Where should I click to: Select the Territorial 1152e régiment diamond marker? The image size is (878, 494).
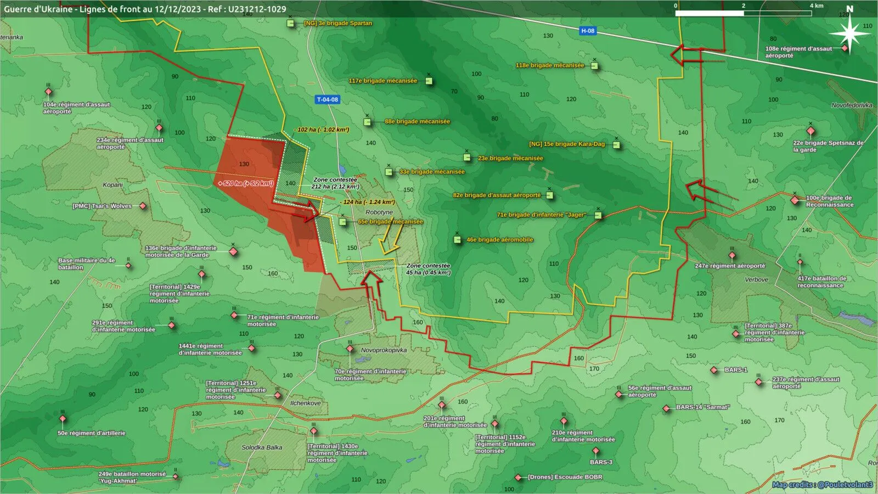495,424
